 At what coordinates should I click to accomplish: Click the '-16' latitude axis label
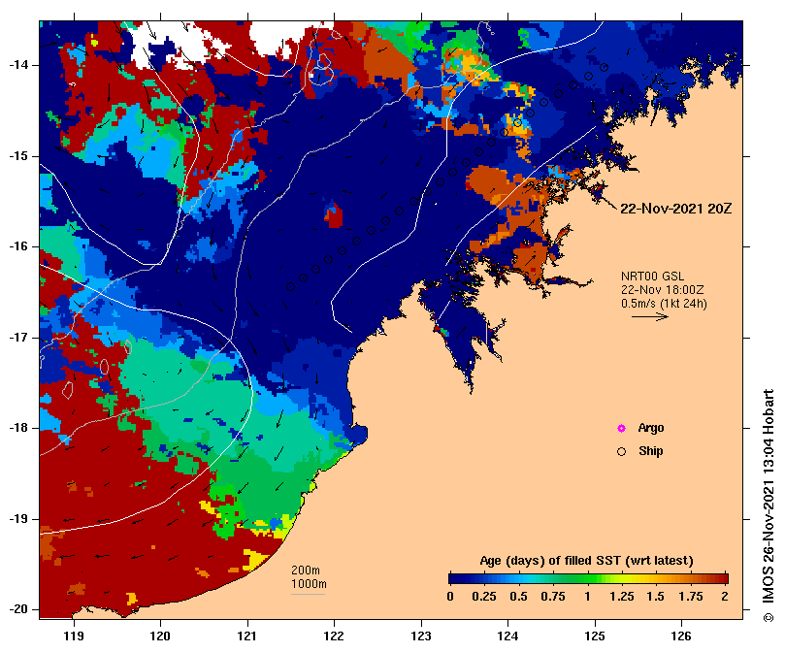[x=19, y=246]
